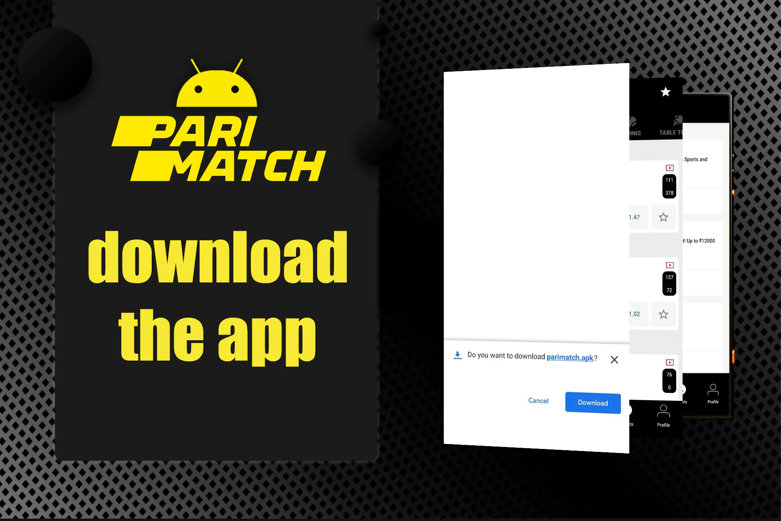Select the Tennis tab in navigation
Screen dimensions: 781x521
(x=630, y=131)
